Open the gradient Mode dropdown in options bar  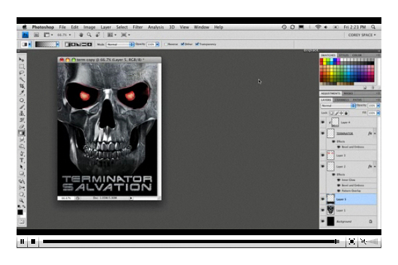tap(120, 44)
